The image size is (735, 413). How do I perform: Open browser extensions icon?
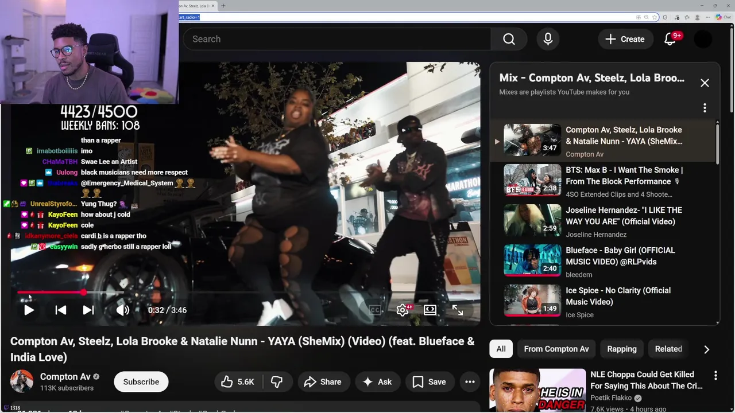(x=665, y=17)
